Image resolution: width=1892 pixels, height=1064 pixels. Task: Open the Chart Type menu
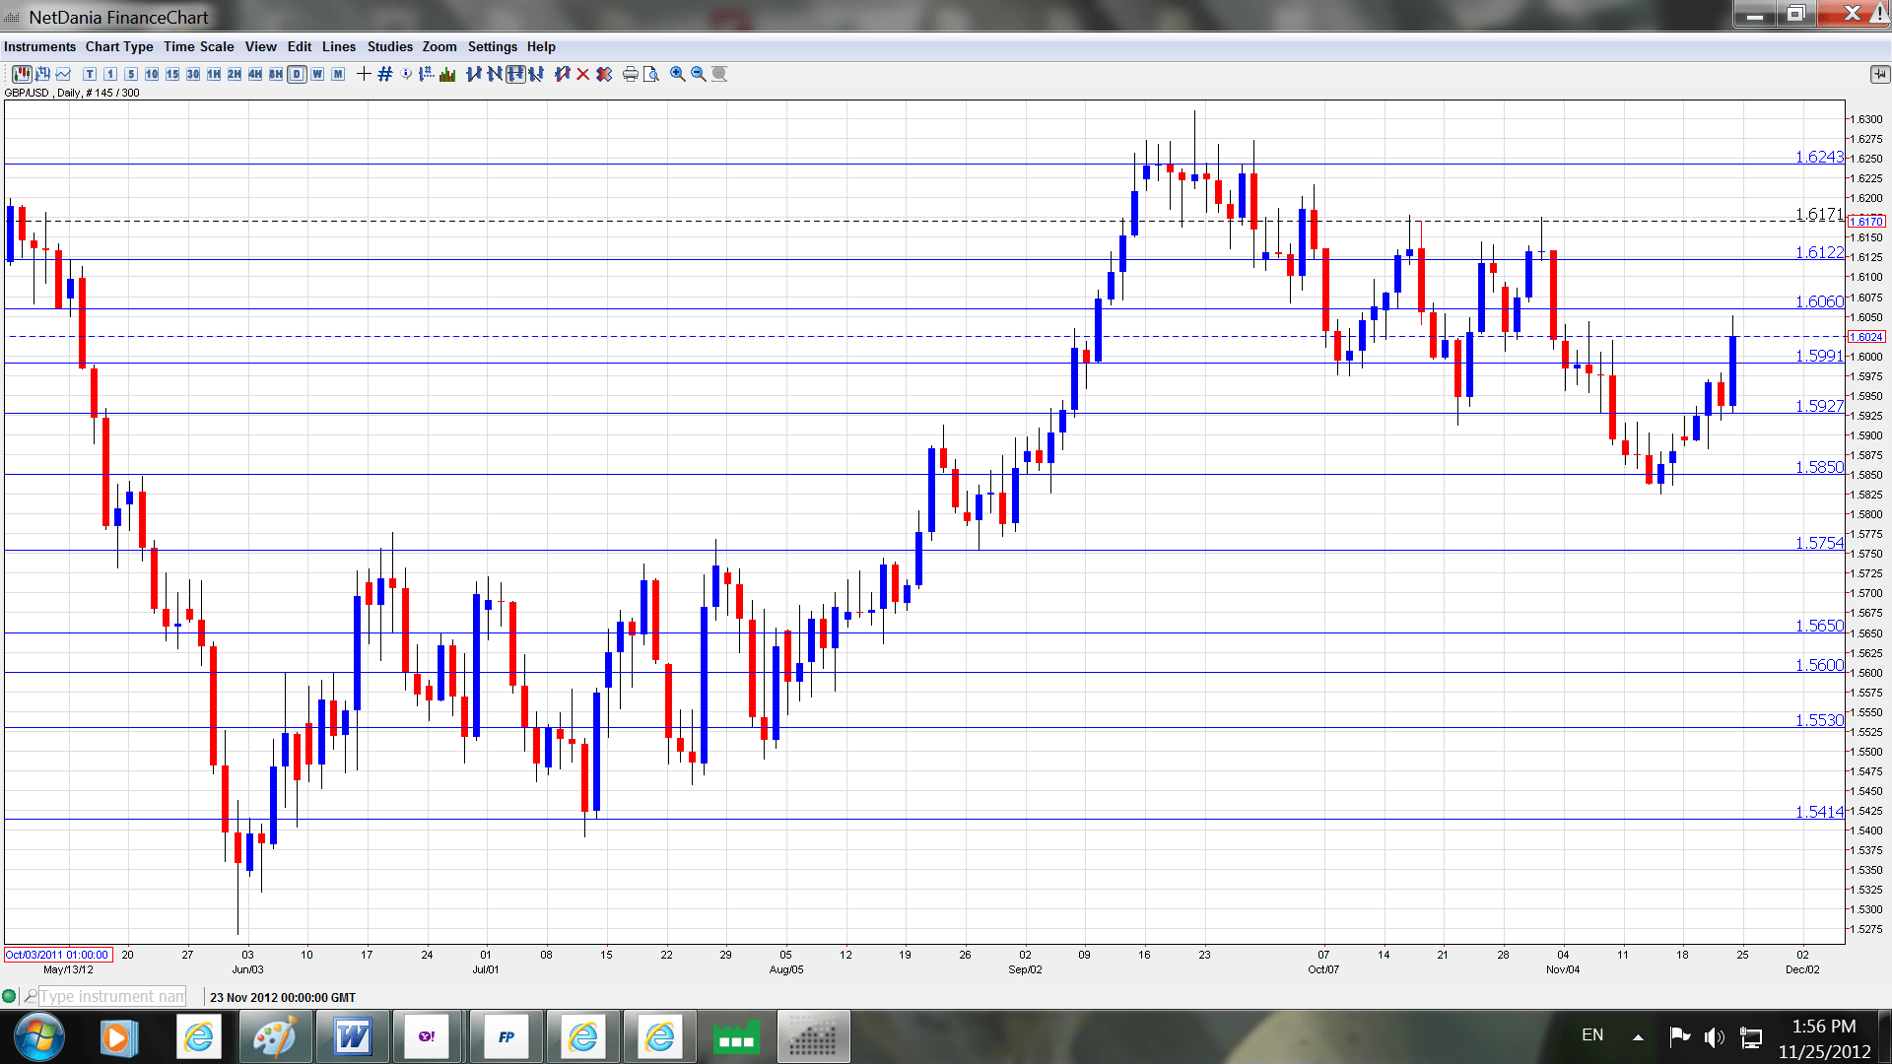119,46
